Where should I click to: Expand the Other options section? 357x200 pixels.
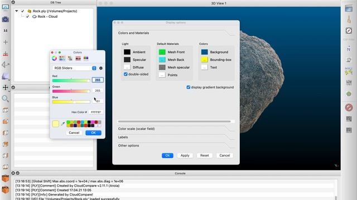[176, 146]
